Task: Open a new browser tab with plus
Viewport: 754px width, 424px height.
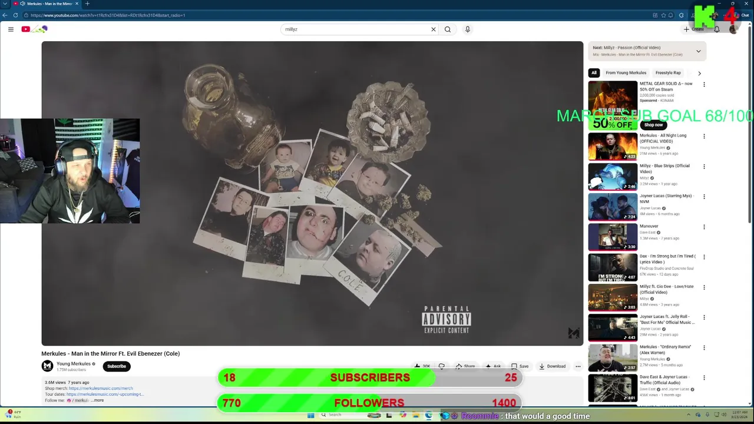Action: point(87,4)
